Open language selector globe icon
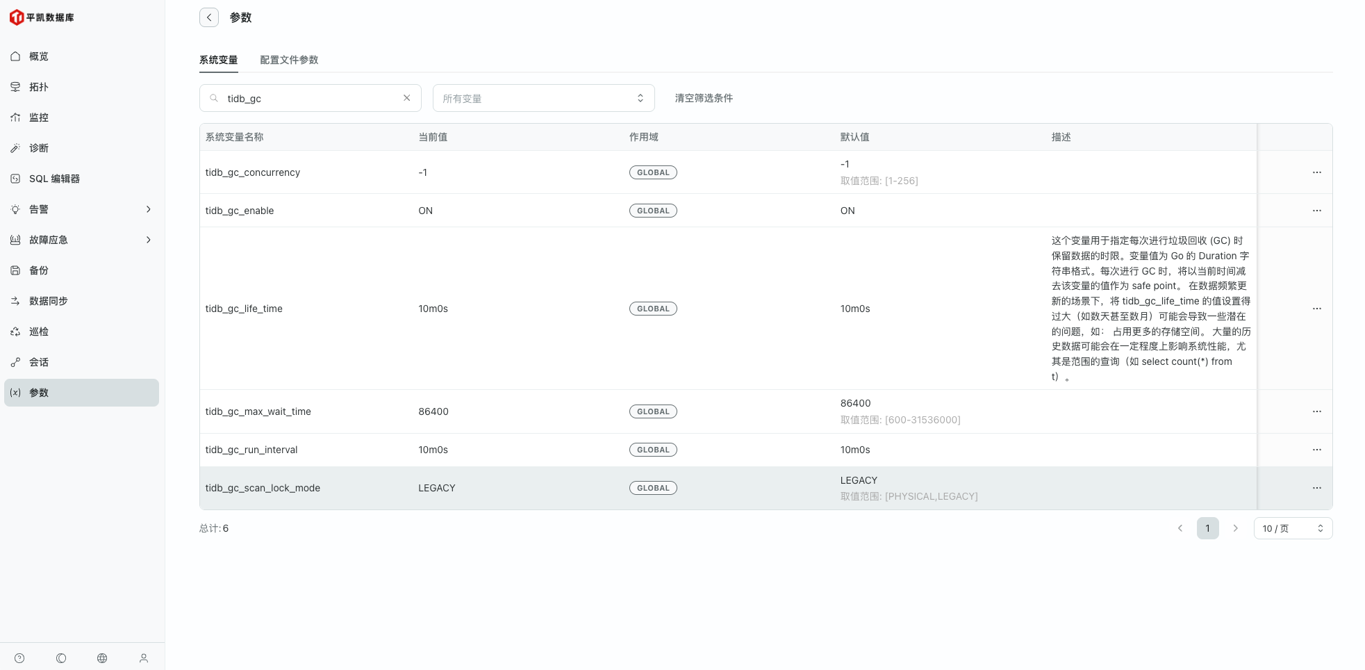Viewport: 1365px width, 670px height. click(x=102, y=658)
